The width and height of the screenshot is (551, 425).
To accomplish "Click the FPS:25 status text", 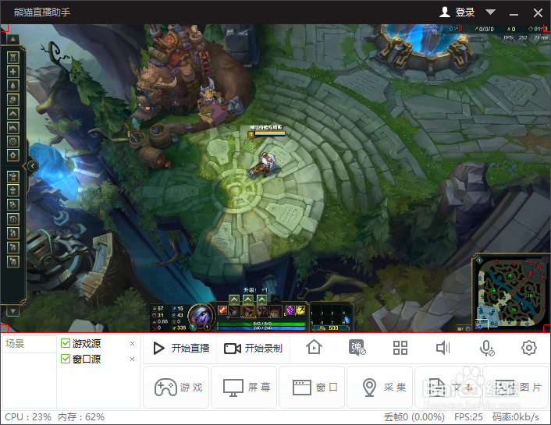I will point(468,417).
